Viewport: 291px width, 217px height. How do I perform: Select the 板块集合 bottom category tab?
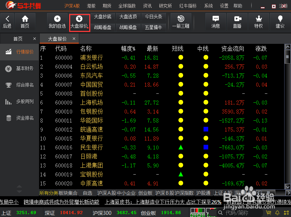(x=68, y=193)
